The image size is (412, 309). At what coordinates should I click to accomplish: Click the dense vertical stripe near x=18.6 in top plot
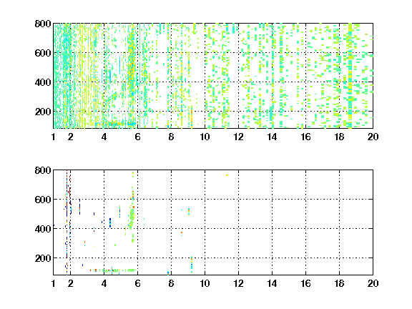[x=350, y=76]
